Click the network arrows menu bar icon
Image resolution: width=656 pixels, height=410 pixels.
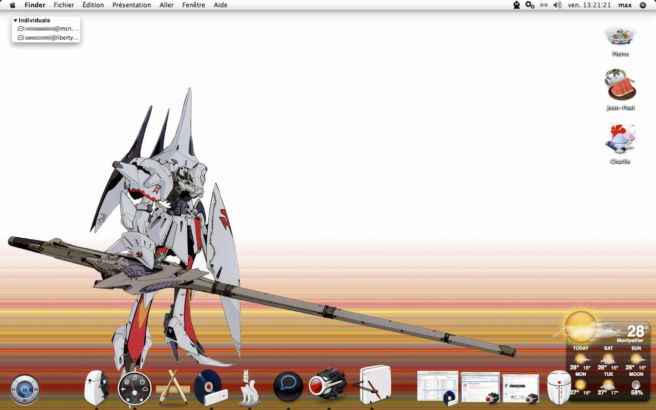pos(544,5)
